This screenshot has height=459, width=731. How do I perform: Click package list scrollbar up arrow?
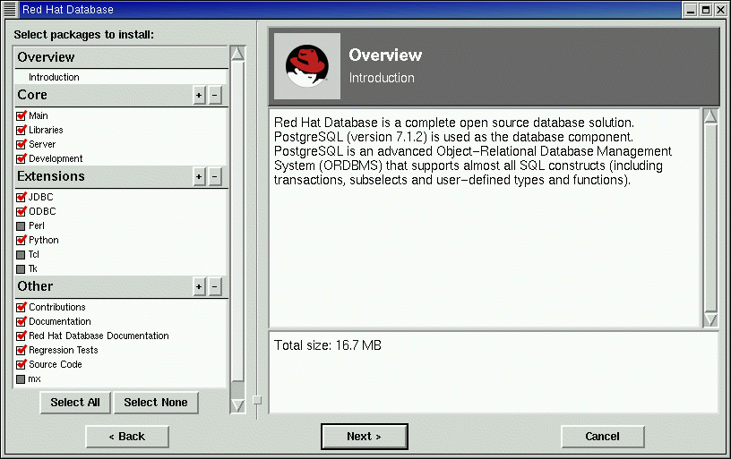[x=237, y=54]
